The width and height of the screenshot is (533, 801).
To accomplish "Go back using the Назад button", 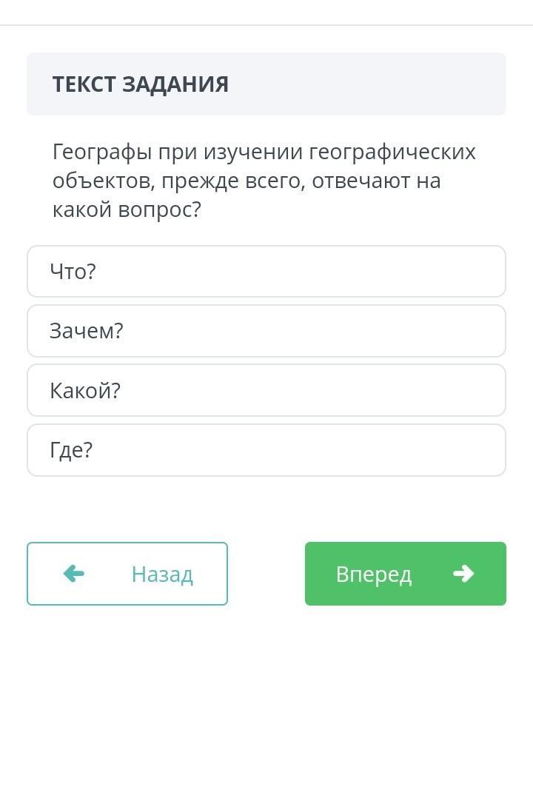I will (127, 574).
